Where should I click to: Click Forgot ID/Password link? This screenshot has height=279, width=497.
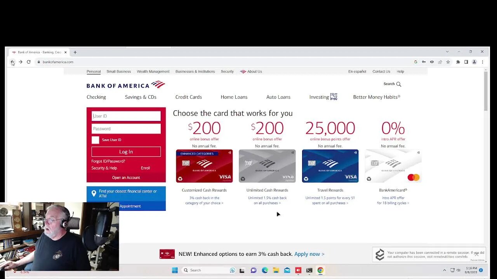point(108,161)
